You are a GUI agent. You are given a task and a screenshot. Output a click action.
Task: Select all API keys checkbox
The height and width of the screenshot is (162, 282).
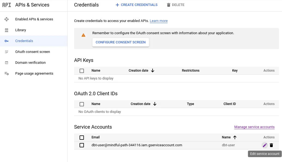82,71
